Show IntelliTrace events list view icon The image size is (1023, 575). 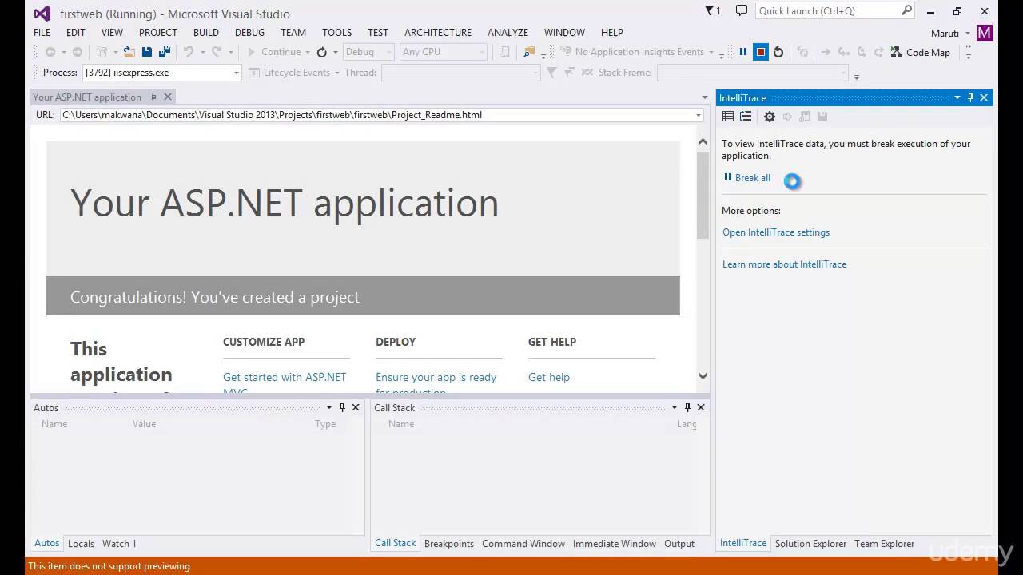pos(728,117)
